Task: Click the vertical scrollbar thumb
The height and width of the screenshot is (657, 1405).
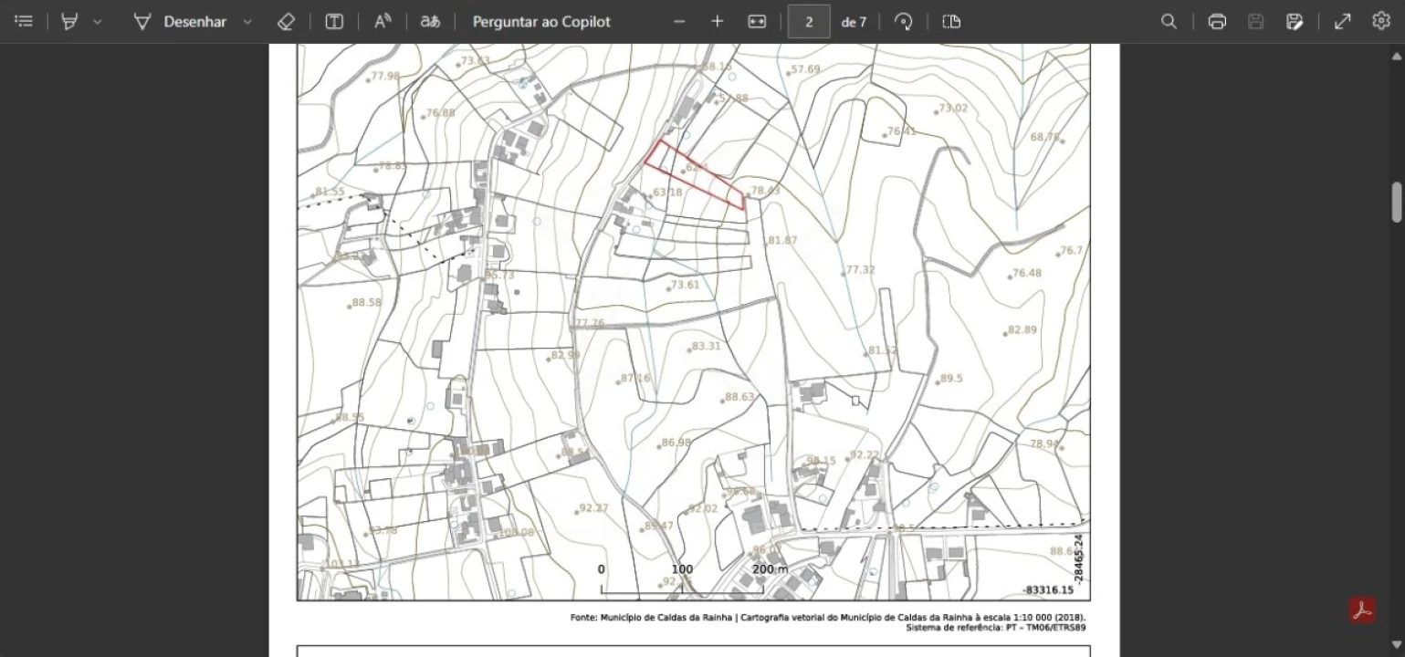Action: click(x=1396, y=202)
